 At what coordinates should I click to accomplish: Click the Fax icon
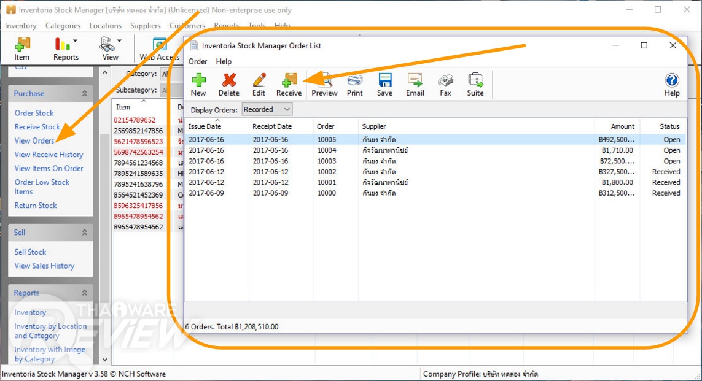tap(445, 85)
